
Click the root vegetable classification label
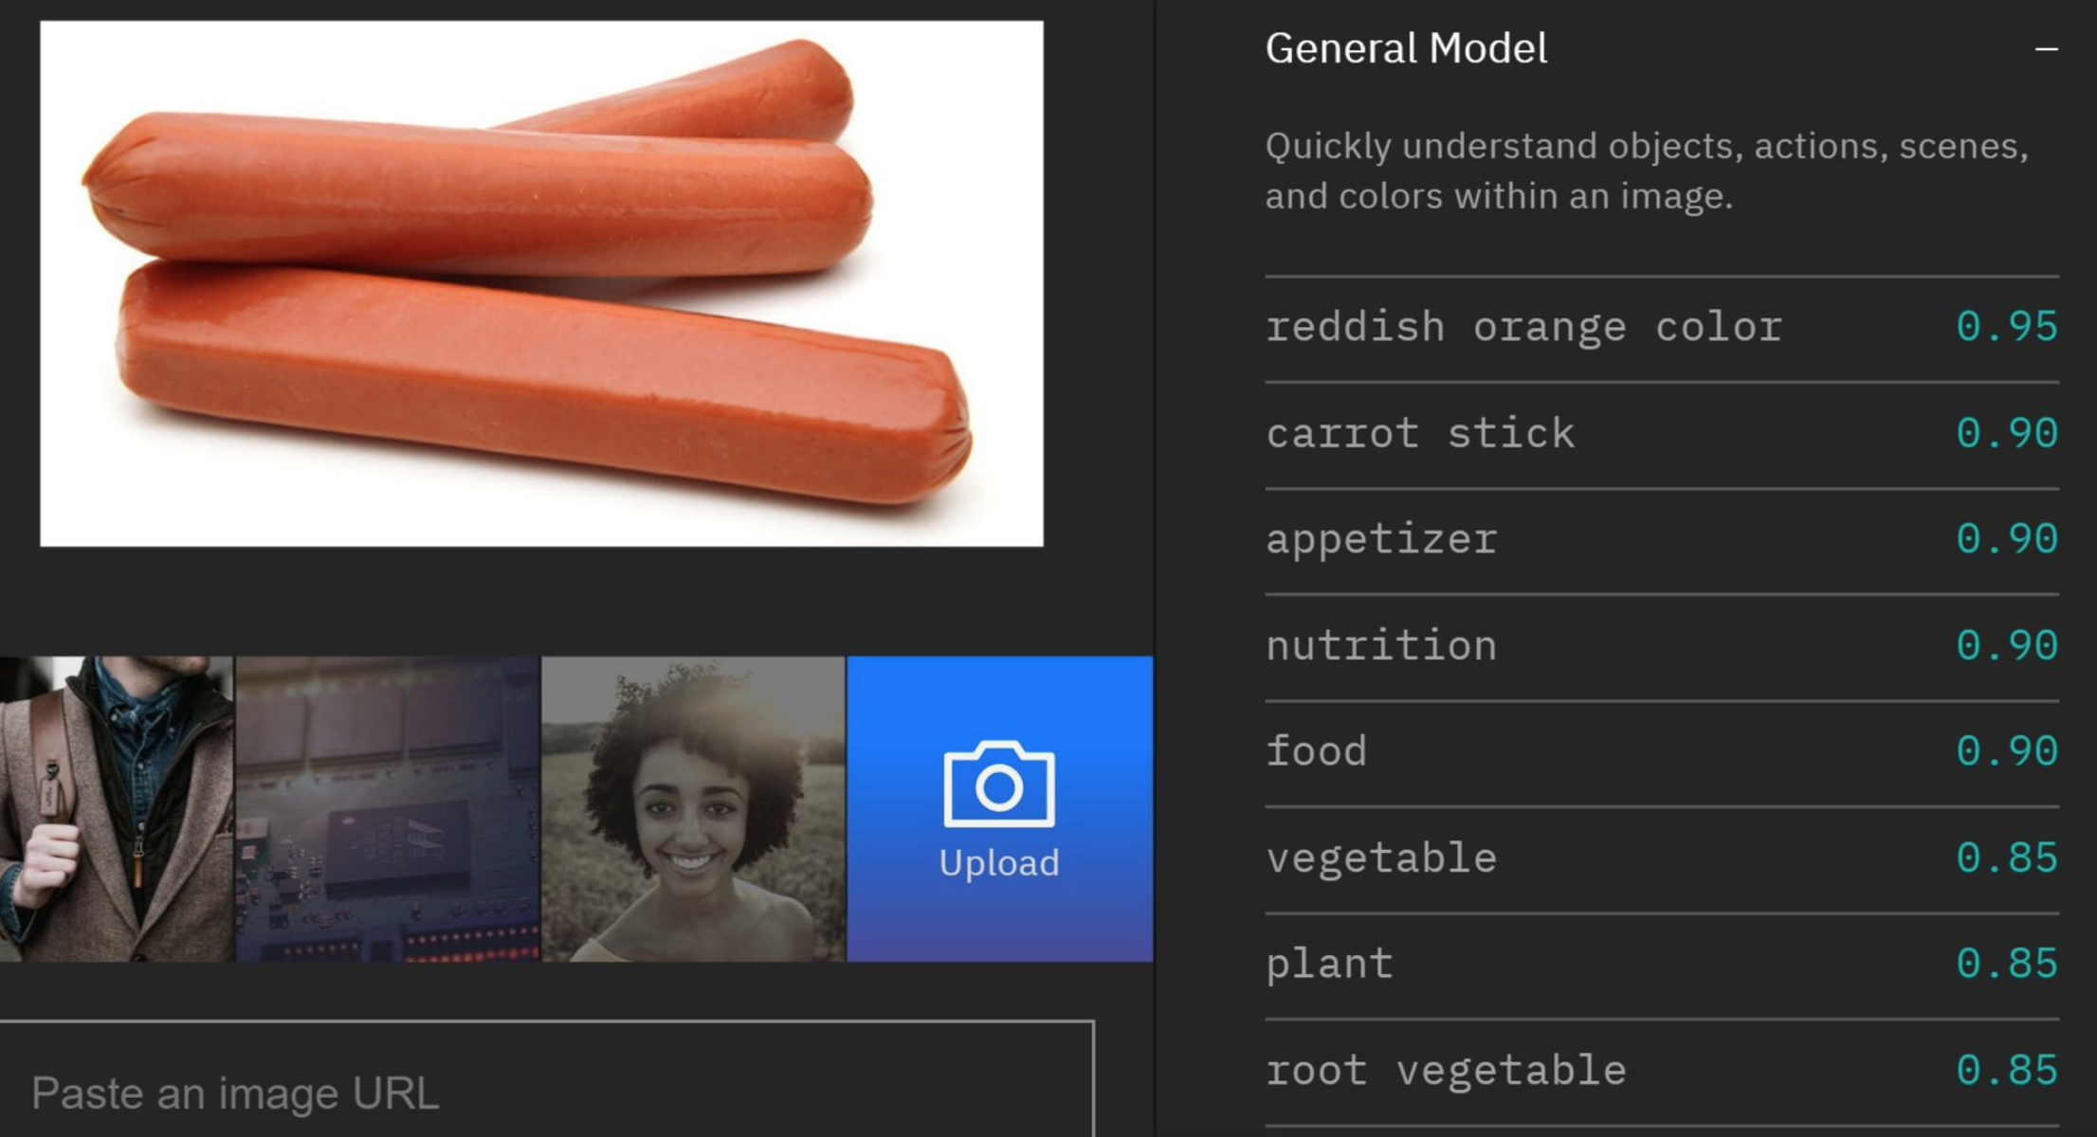click(x=1446, y=1072)
